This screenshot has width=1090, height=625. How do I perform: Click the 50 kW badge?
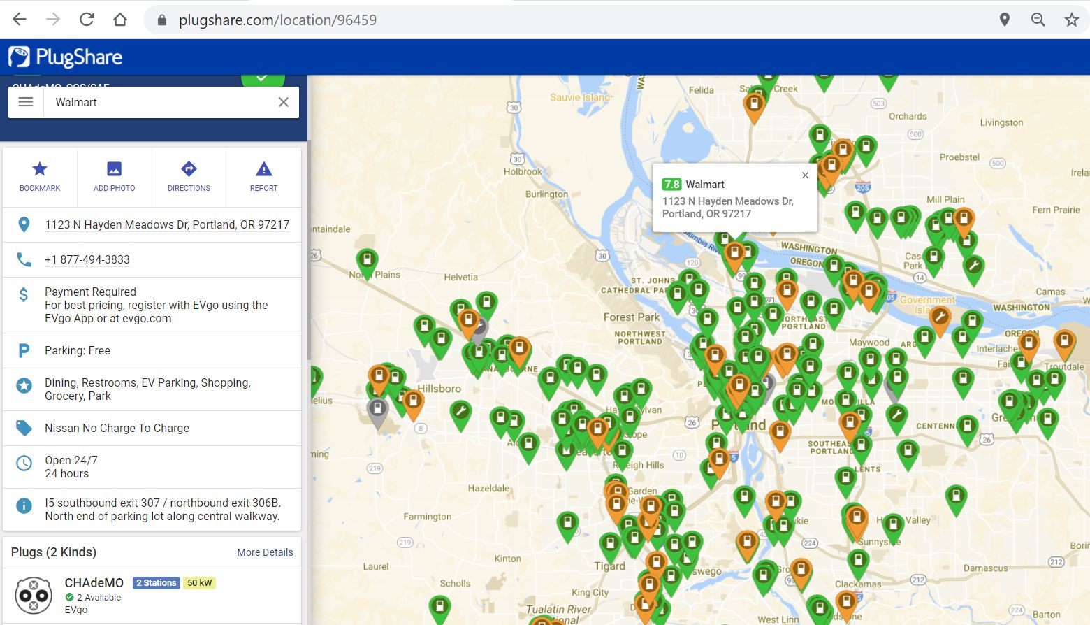click(200, 583)
